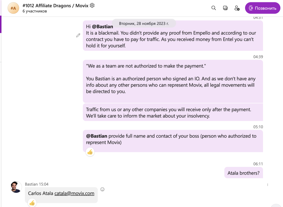This screenshot has height=207, width=283.
Task: Click Bastian's profile photo
Action: tap(16, 187)
